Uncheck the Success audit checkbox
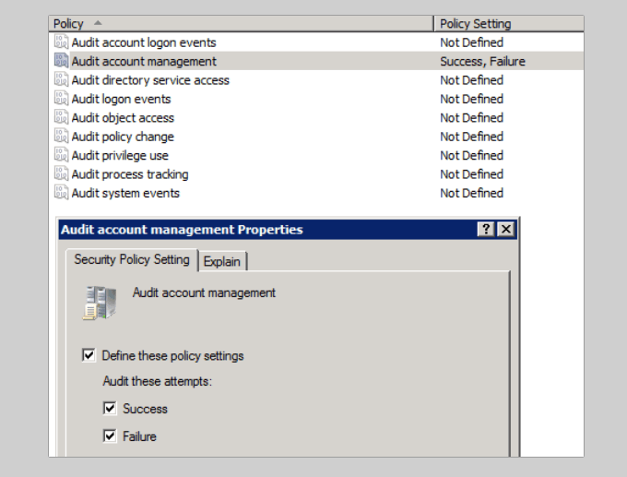Image resolution: width=627 pixels, height=477 pixels. pos(111,409)
